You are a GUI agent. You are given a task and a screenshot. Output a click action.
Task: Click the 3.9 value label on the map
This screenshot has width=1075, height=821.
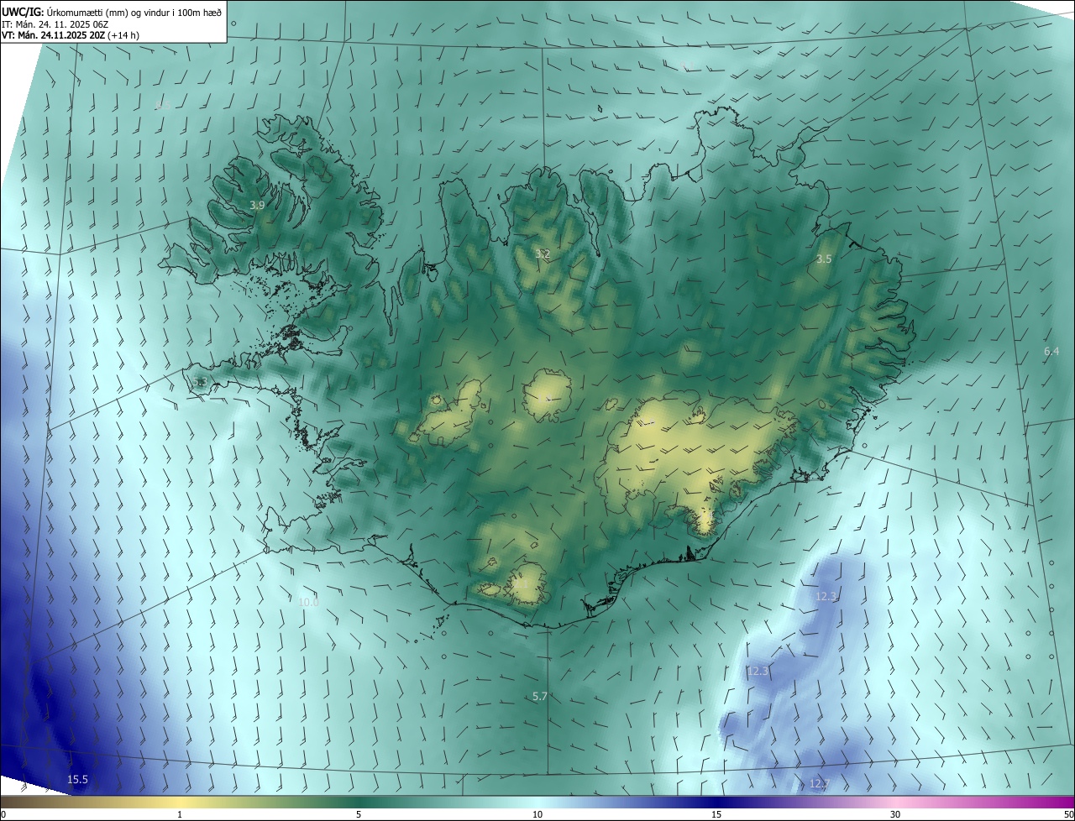257,205
